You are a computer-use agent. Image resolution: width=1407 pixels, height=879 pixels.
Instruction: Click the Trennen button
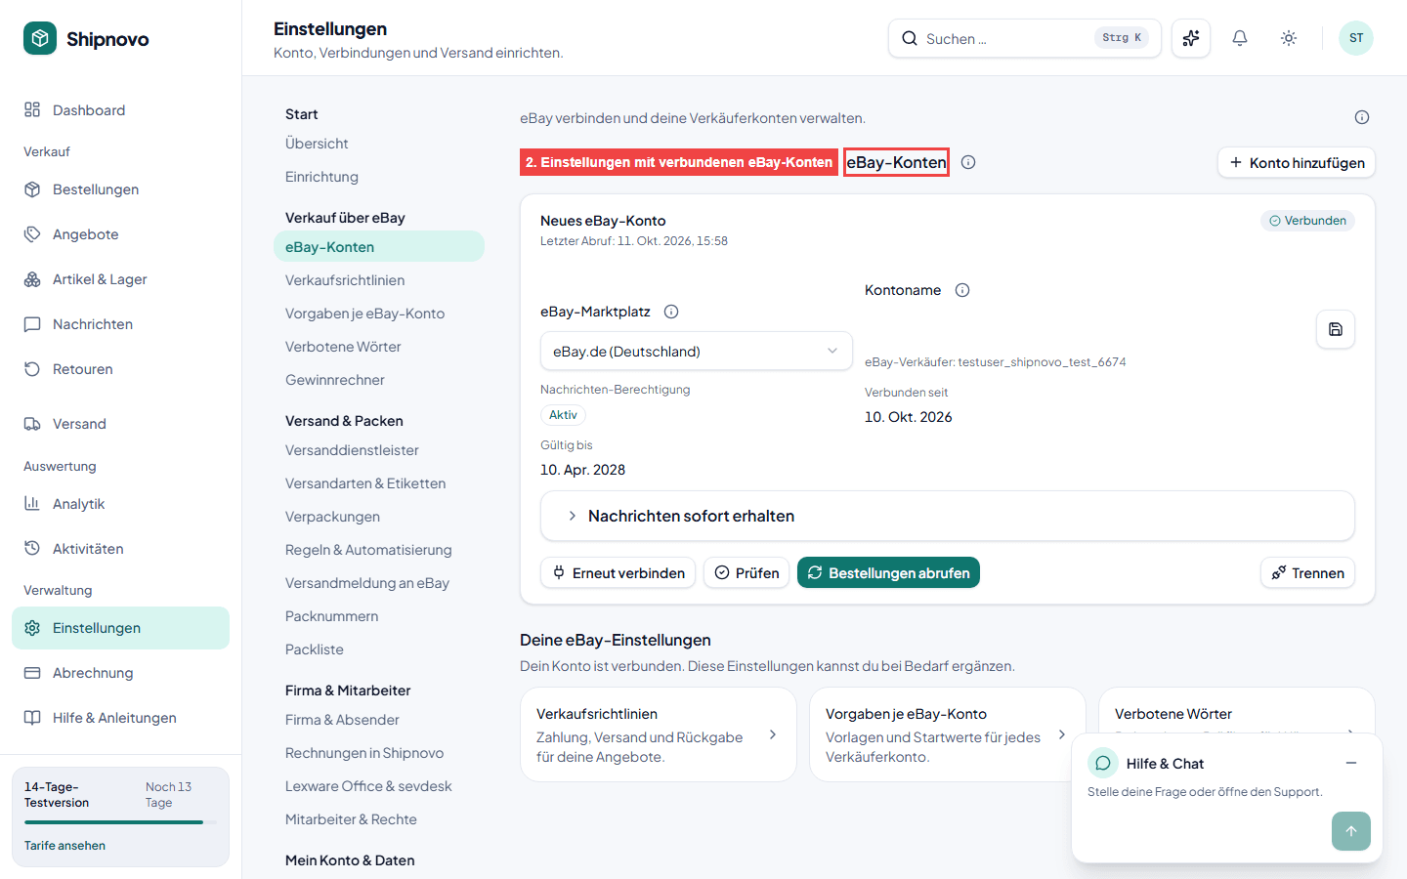[x=1307, y=572]
